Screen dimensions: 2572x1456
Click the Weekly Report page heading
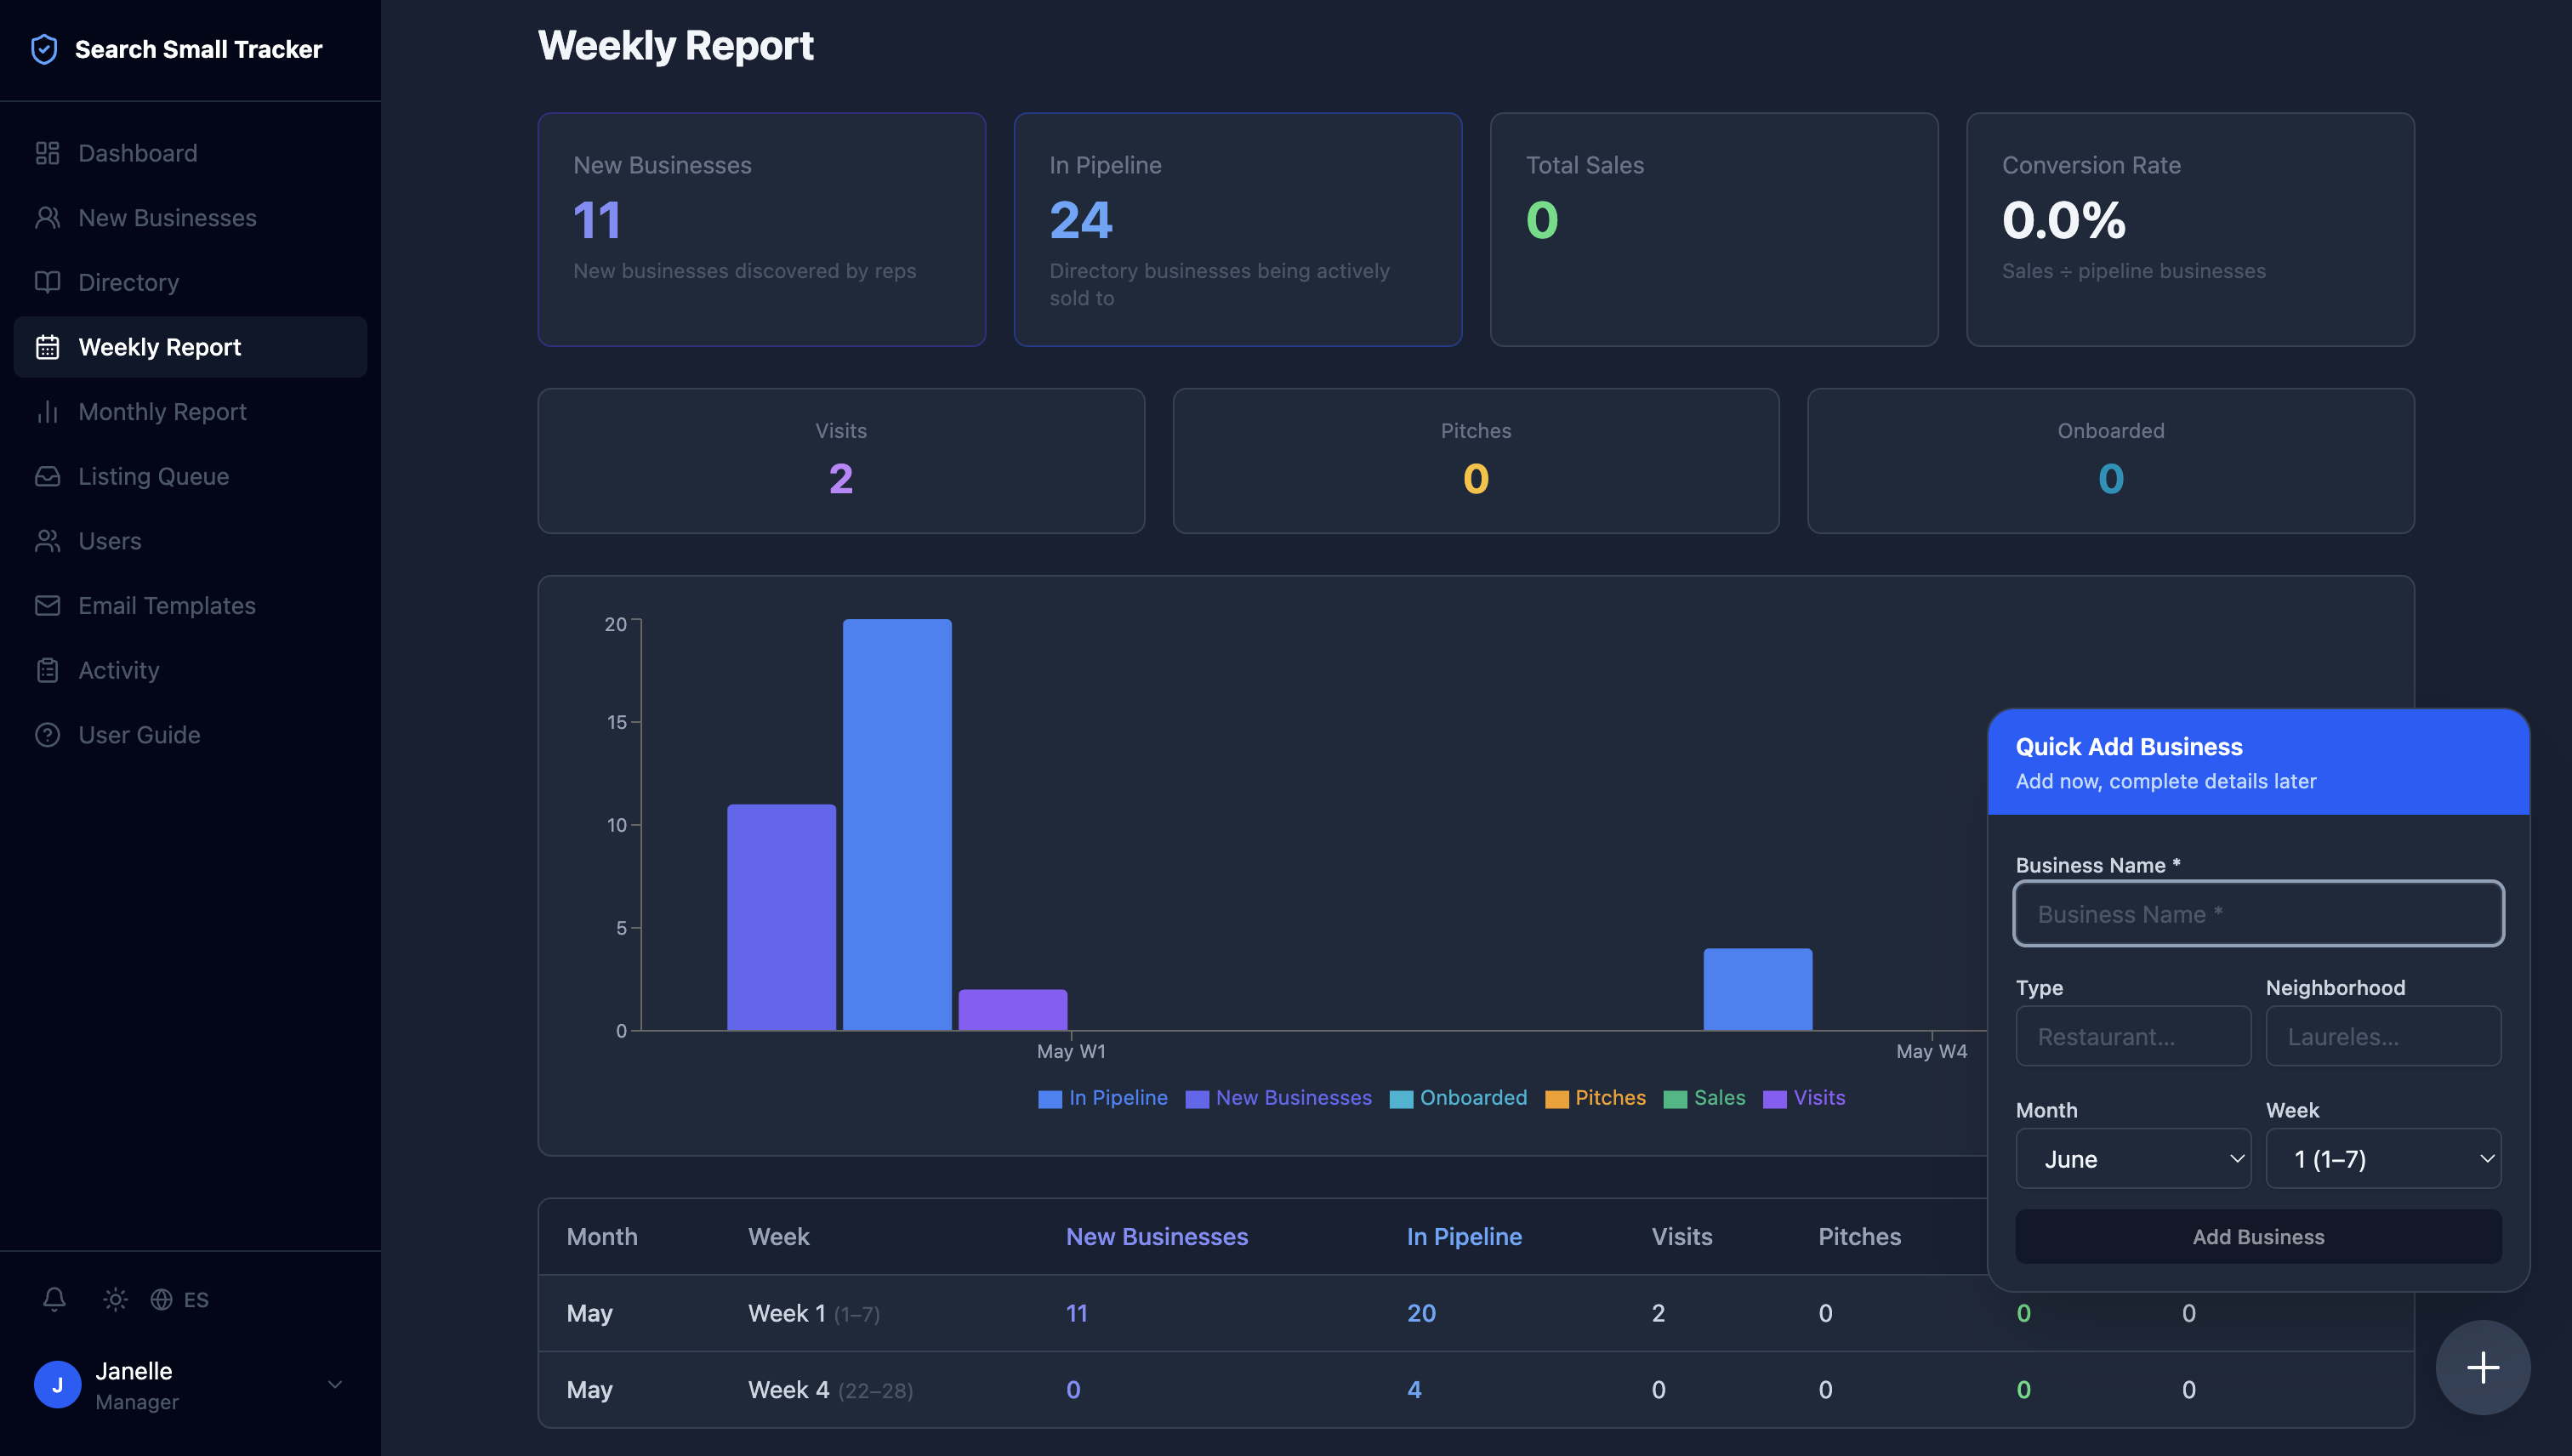(675, 45)
